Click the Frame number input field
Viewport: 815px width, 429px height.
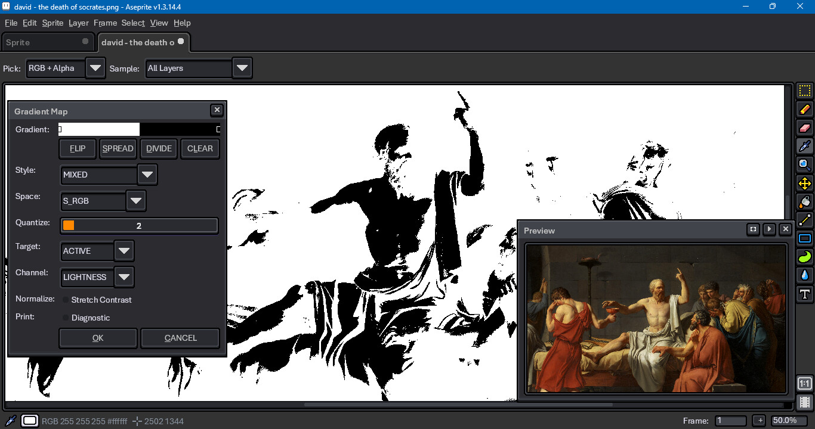tap(731, 421)
